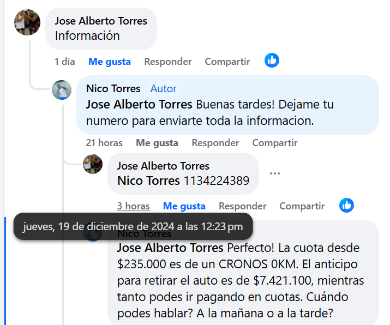Click Compartir under the phone number comment
390x325 pixels.
click(x=302, y=206)
